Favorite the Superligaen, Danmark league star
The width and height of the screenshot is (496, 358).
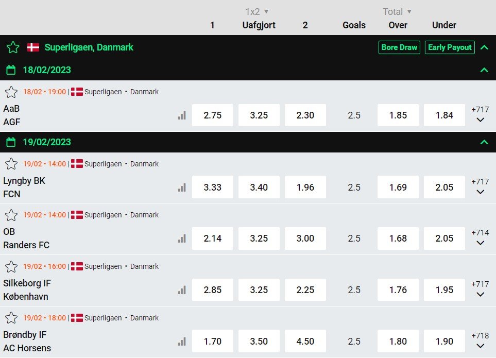13,47
